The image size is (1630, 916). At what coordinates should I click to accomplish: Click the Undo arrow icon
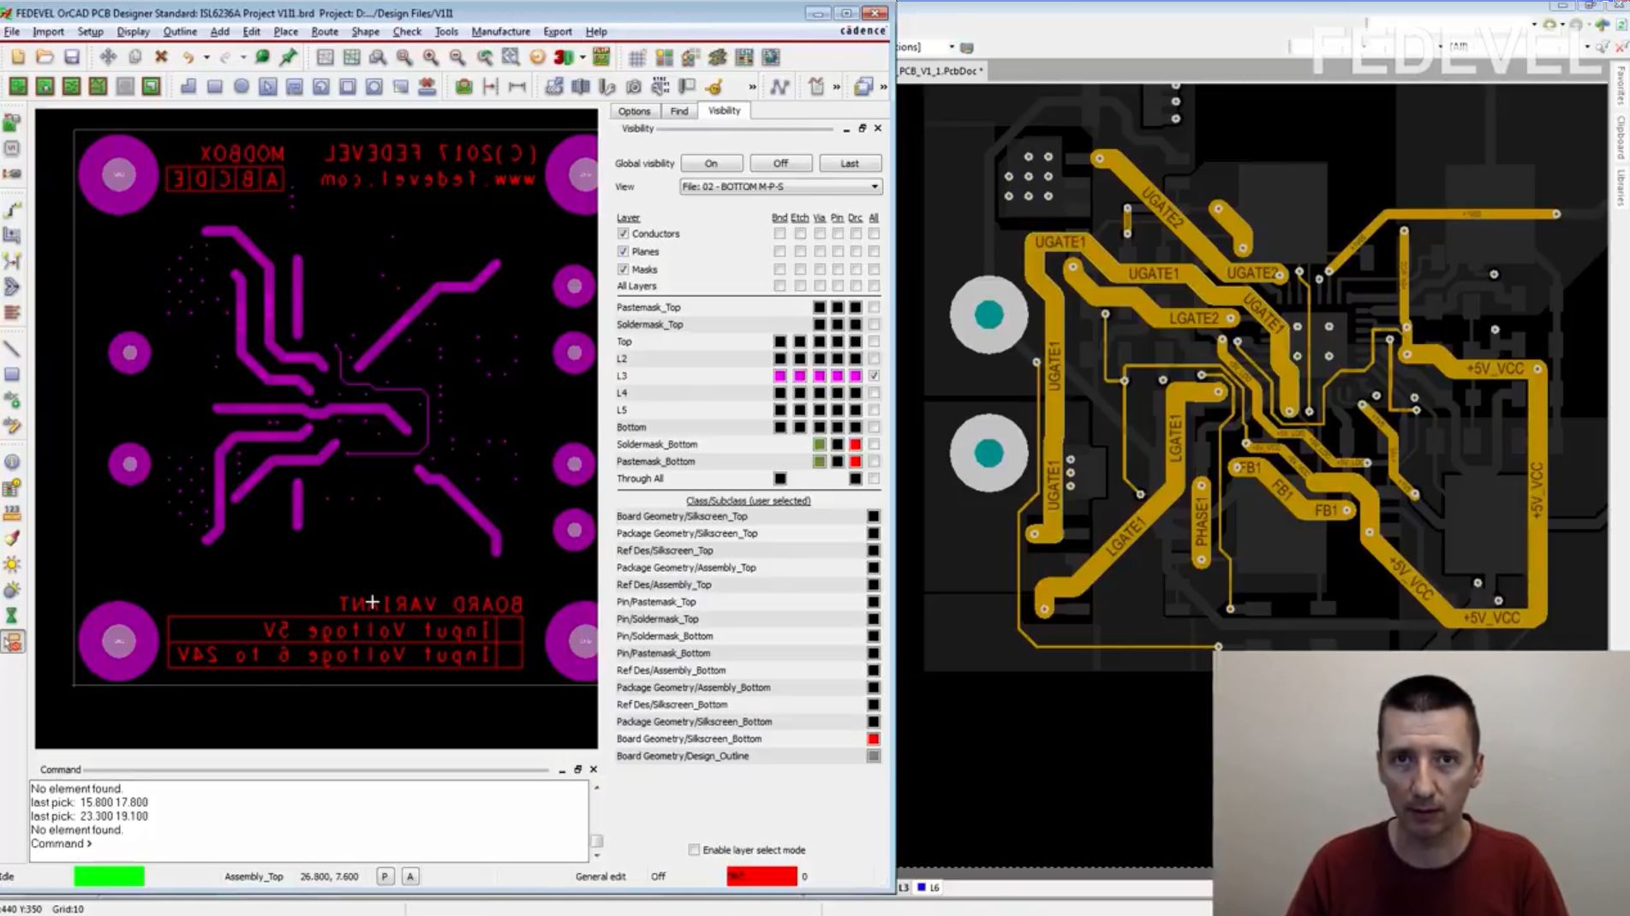(188, 57)
